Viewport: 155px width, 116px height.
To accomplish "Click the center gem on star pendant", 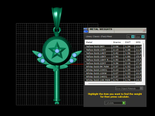I will 57,51.
